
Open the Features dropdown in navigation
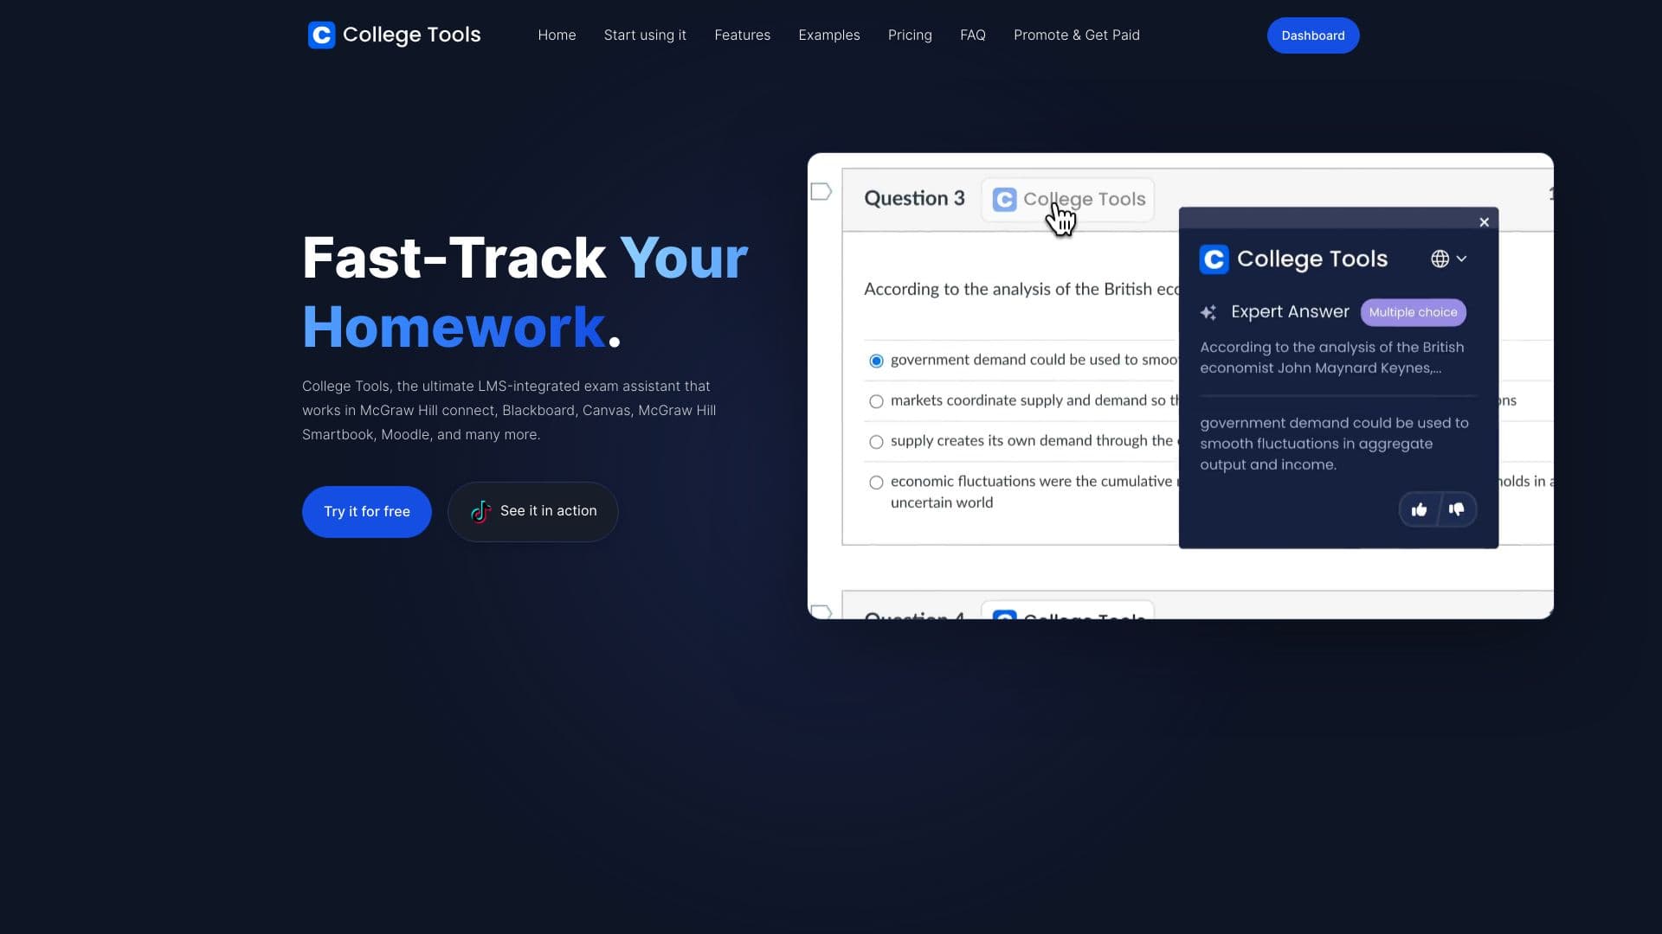pyautogui.click(x=742, y=35)
